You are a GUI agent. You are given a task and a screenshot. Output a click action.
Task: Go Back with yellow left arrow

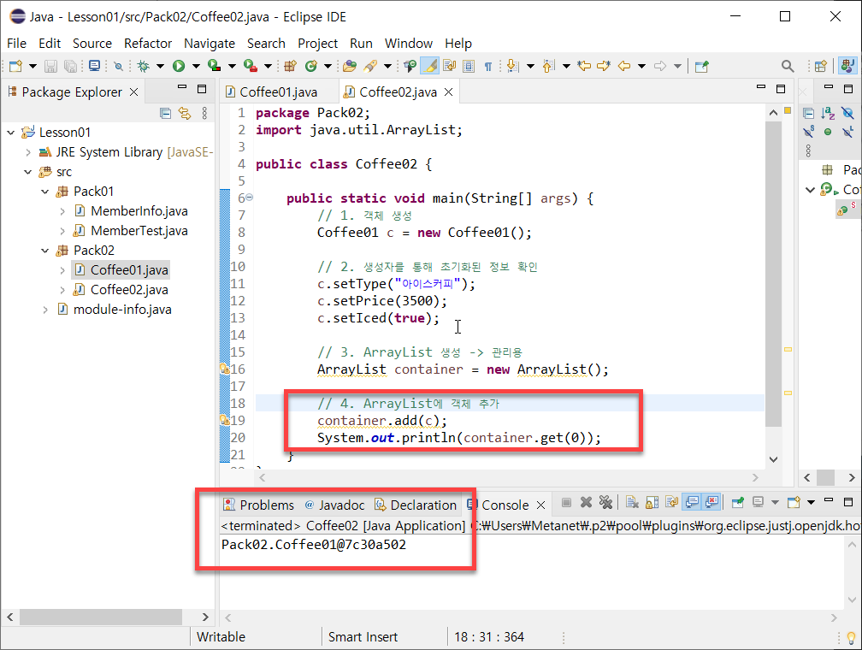click(624, 66)
